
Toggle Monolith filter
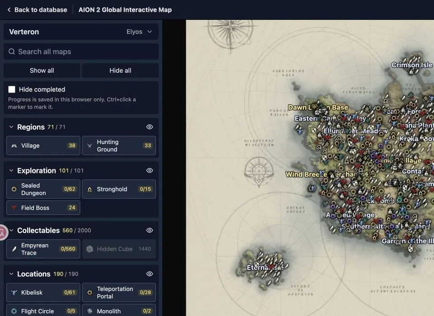[119, 310]
